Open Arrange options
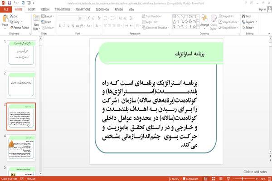 click(x=204, y=21)
